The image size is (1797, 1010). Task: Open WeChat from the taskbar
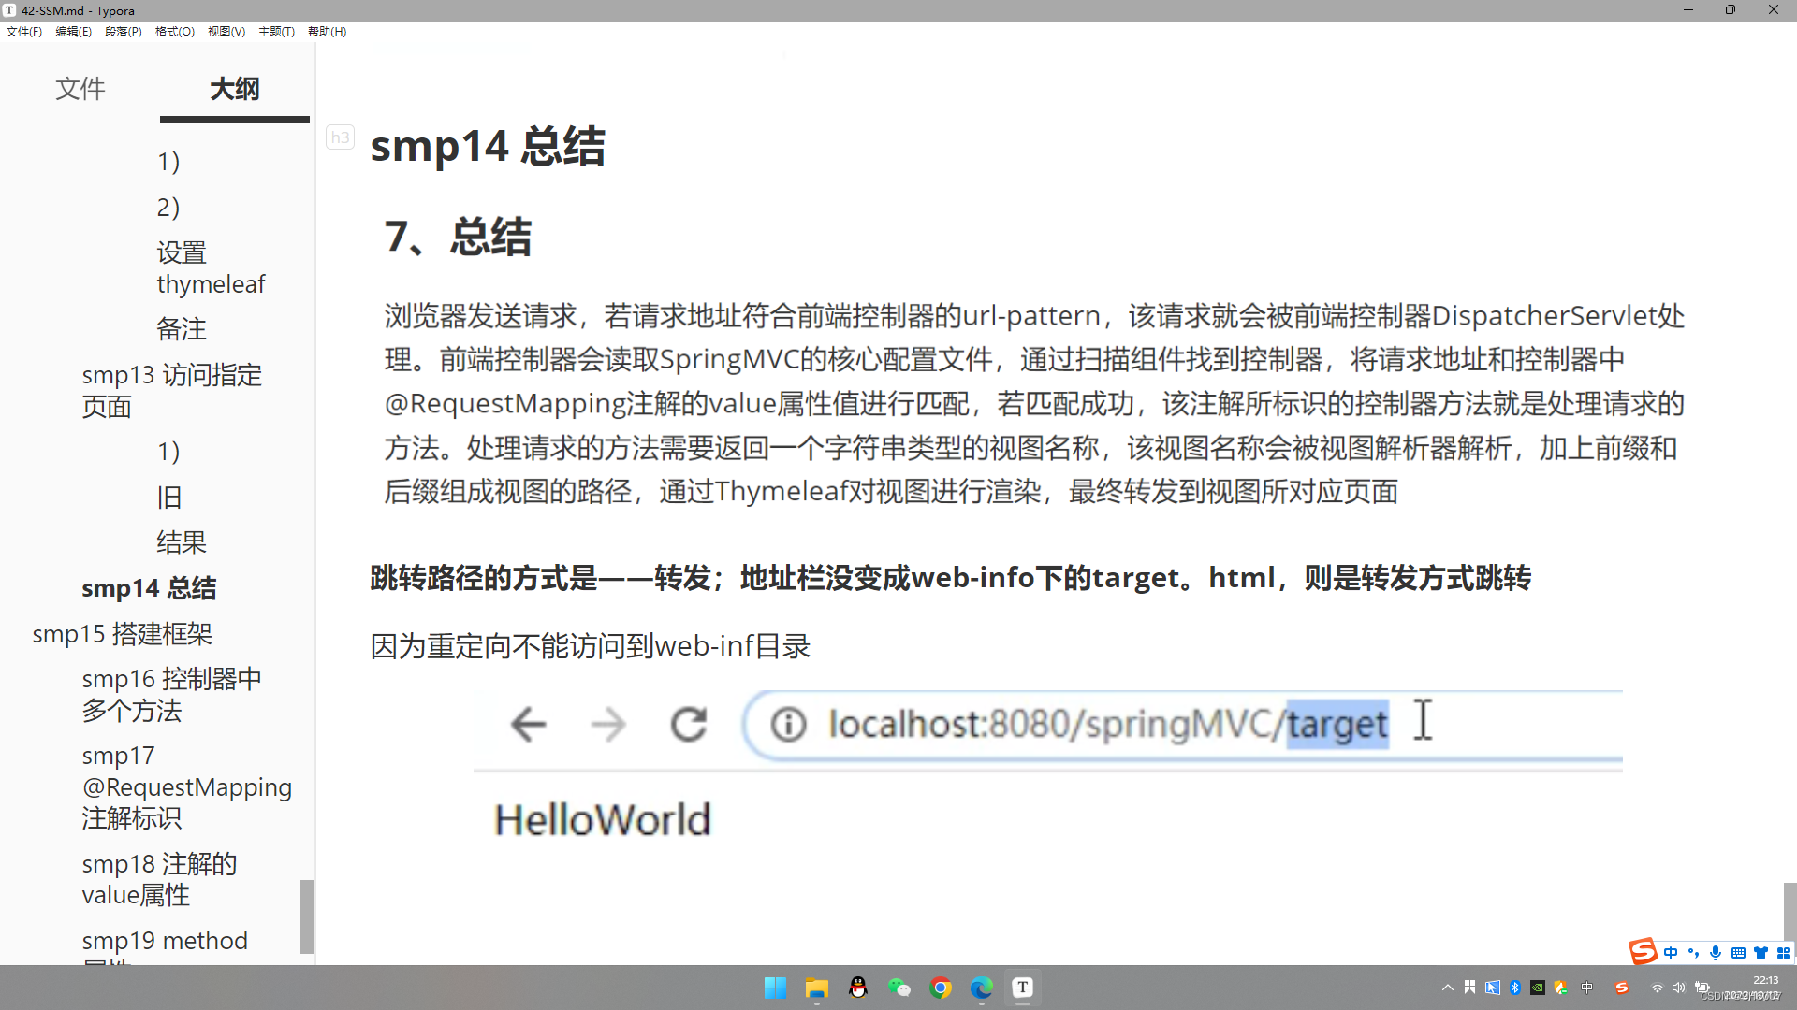click(x=900, y=988)
